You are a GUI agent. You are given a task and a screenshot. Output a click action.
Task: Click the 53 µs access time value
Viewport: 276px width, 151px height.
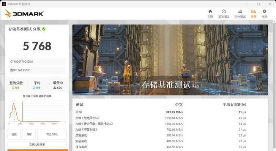pos(242,124)
